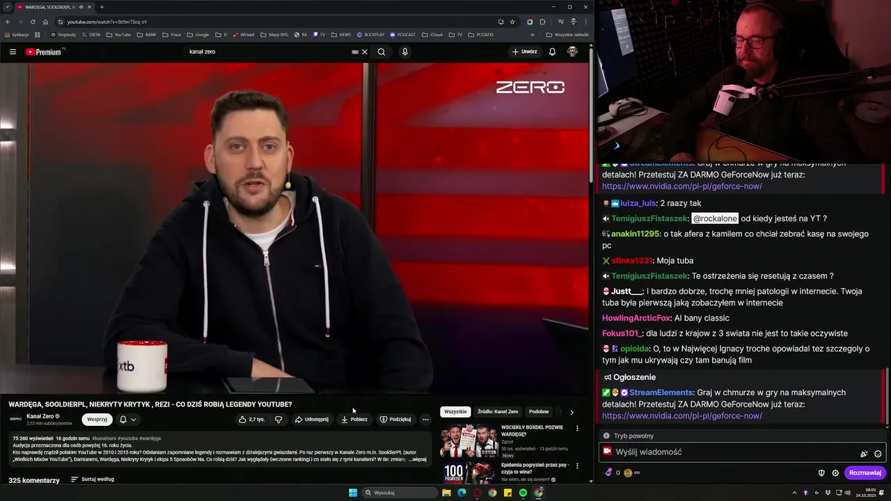Show hidden bookmarks with the chevron

click(533, 34)
